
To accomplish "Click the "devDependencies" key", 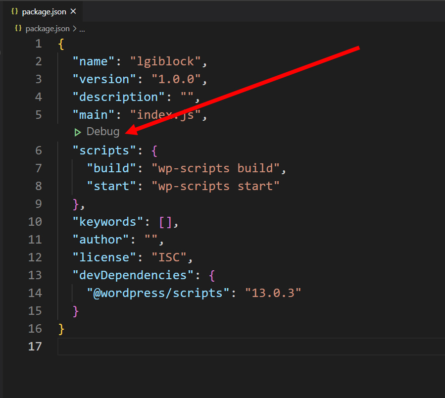I will (x=133, y=275).
